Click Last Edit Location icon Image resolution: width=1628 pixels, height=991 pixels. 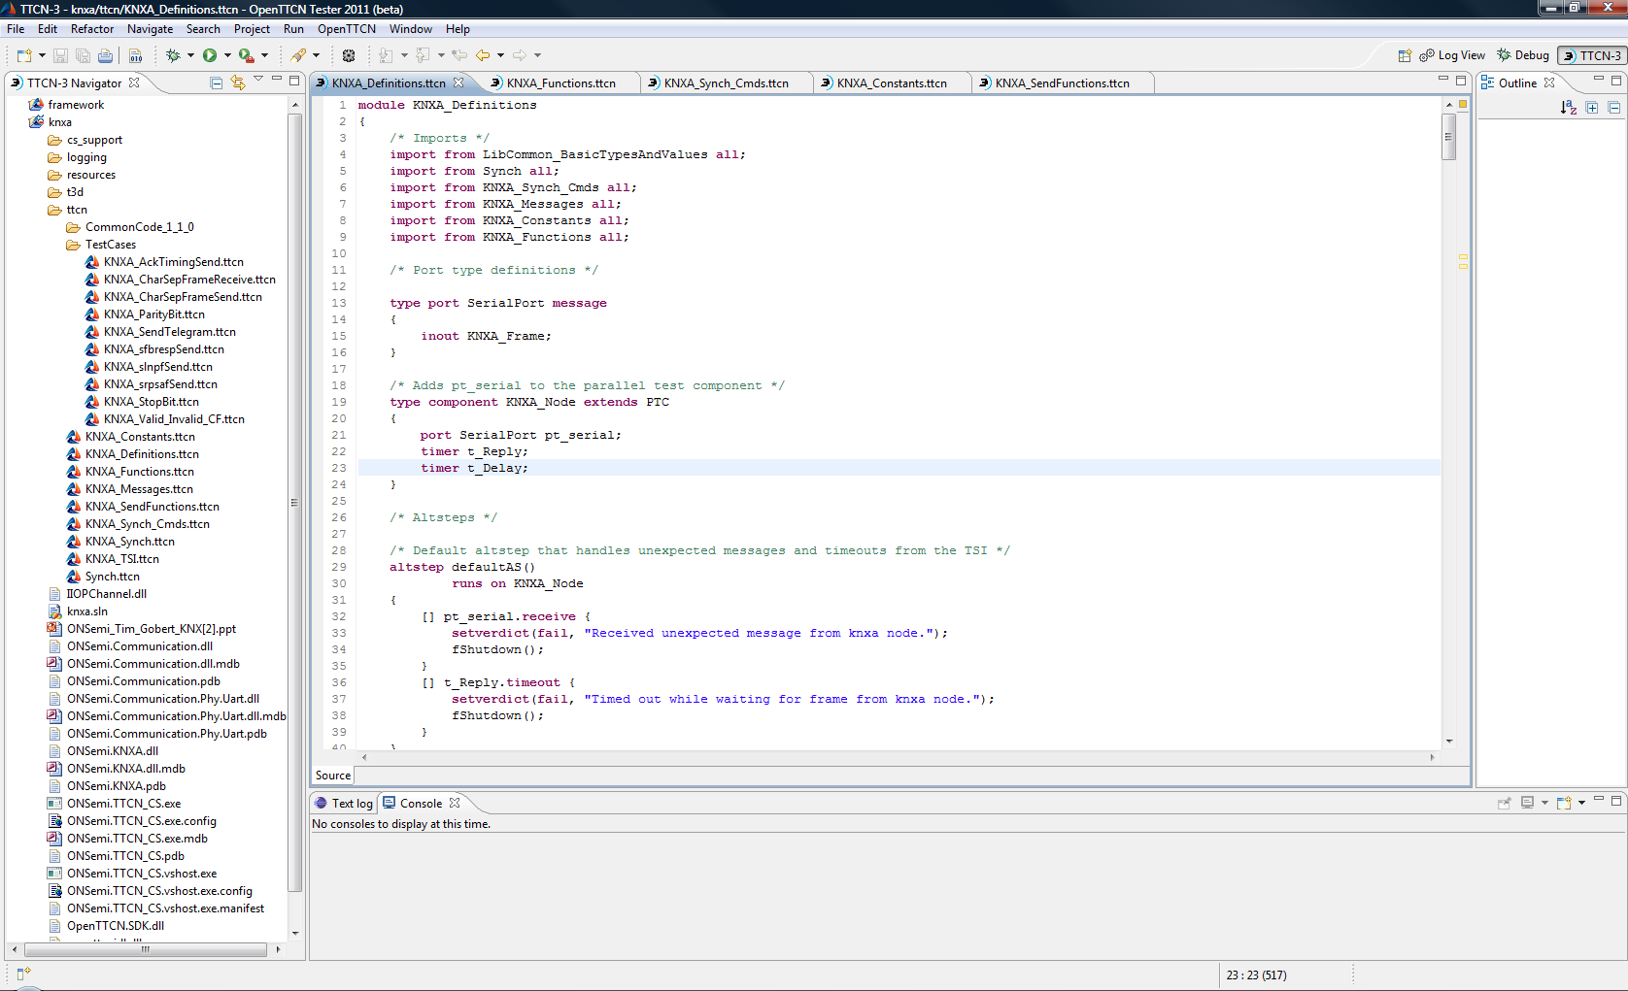tap(459, 55)
